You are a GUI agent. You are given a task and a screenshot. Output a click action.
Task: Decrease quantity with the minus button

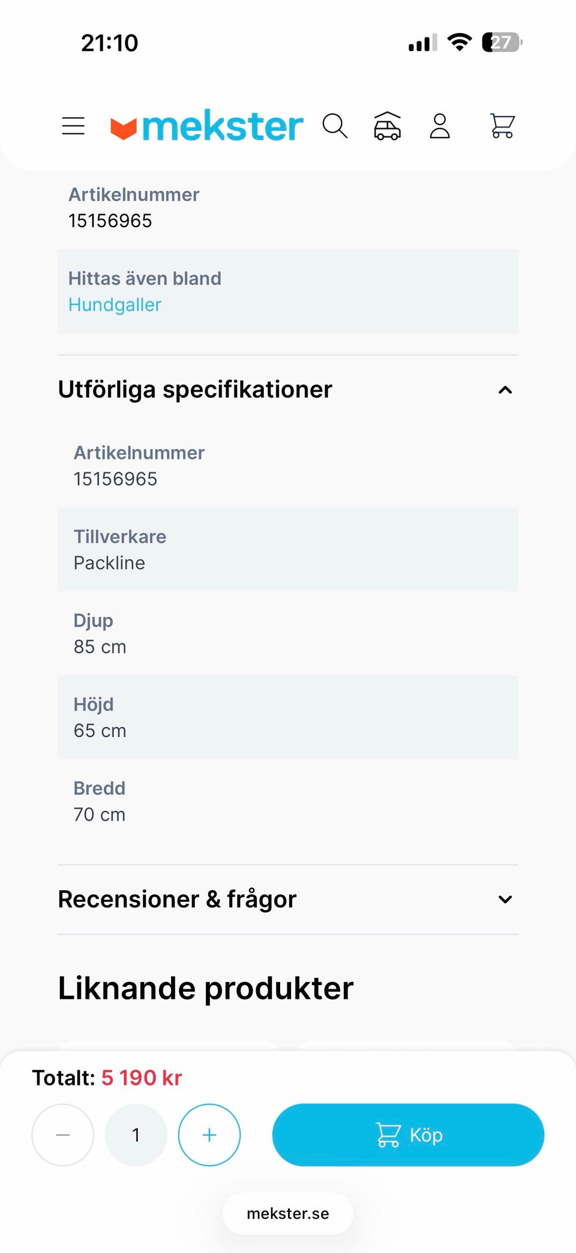[x=63, y=1135]
